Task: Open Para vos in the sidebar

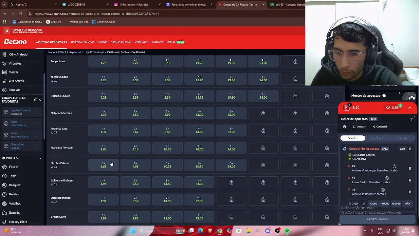Action: point(14,90)
